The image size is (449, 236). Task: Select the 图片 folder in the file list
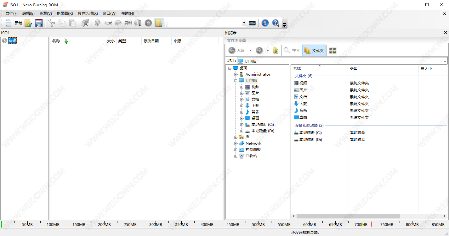point(303,90)
